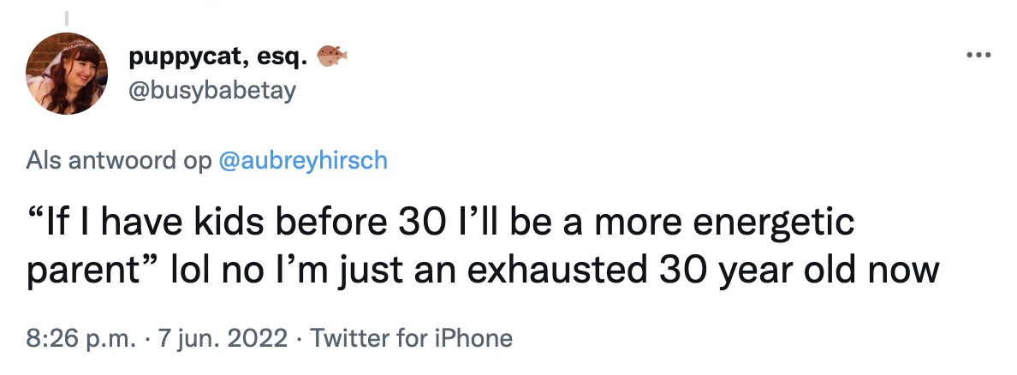Visit the @busybabetay handle profile
Screen dimensions: 1017x375
(x=212, y=90)
